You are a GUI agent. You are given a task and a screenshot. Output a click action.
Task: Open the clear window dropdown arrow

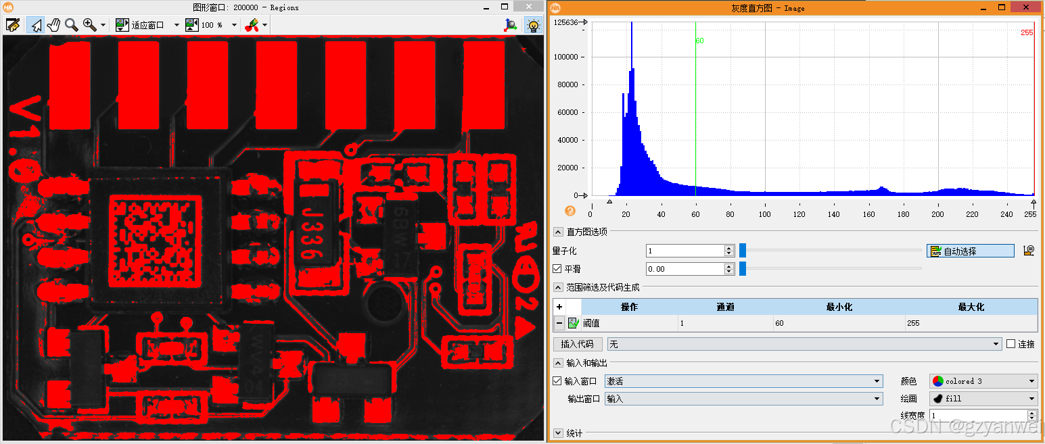tap(264, 25)
